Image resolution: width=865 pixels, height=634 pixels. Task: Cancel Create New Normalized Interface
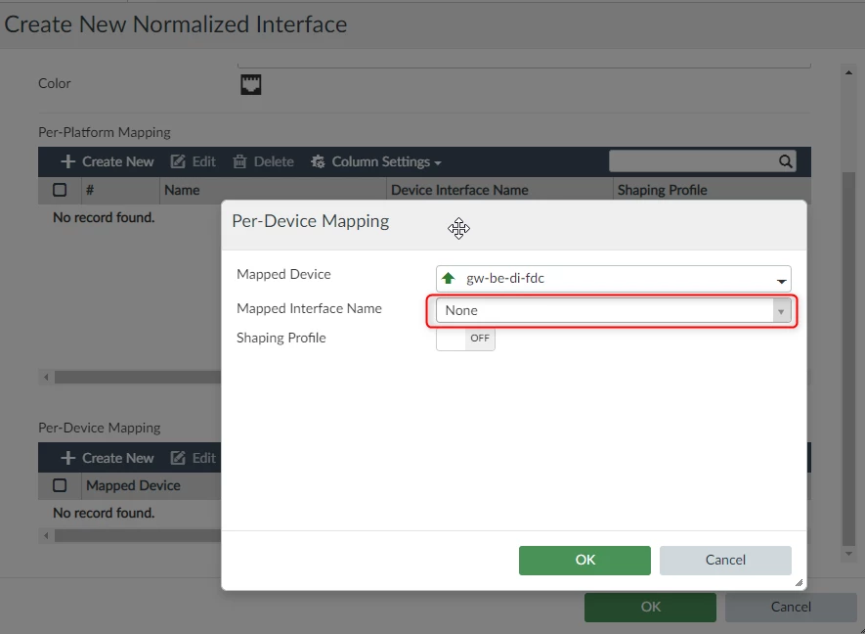(x=791, y=607)
